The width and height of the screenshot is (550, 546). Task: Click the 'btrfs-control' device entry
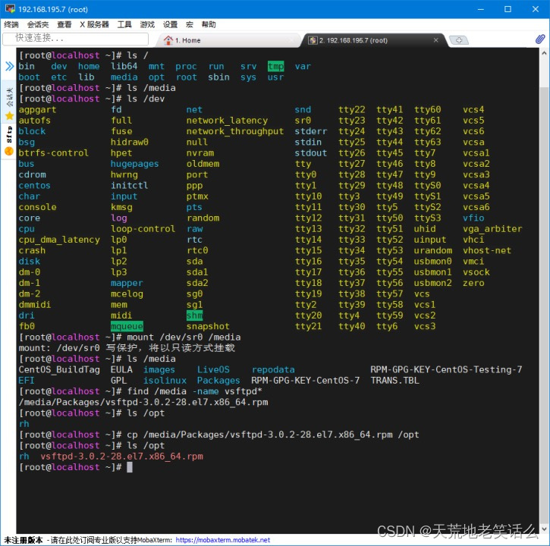coord(54,153)
